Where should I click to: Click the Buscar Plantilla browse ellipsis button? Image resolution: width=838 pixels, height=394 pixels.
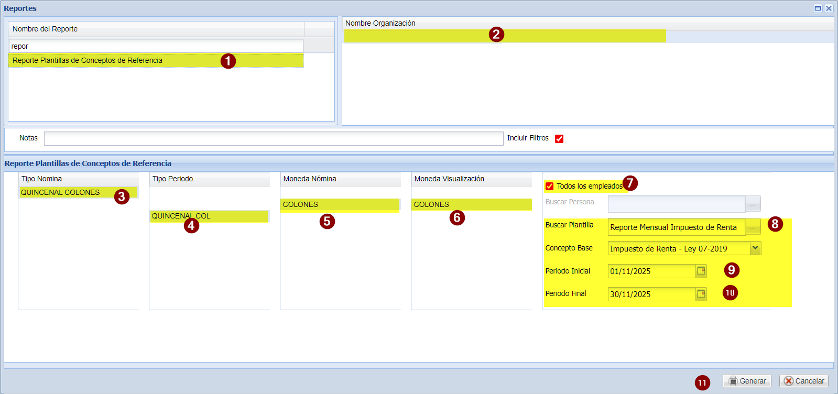point(753,227)
